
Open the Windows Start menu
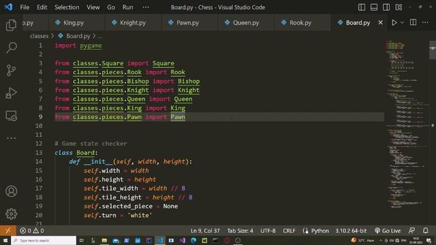click(5, 240)
